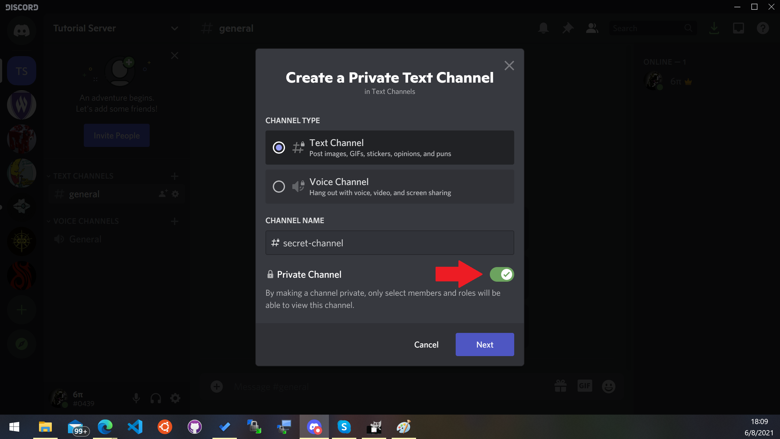Open Ubuntu from the taskbar

(x=165, y=427)
